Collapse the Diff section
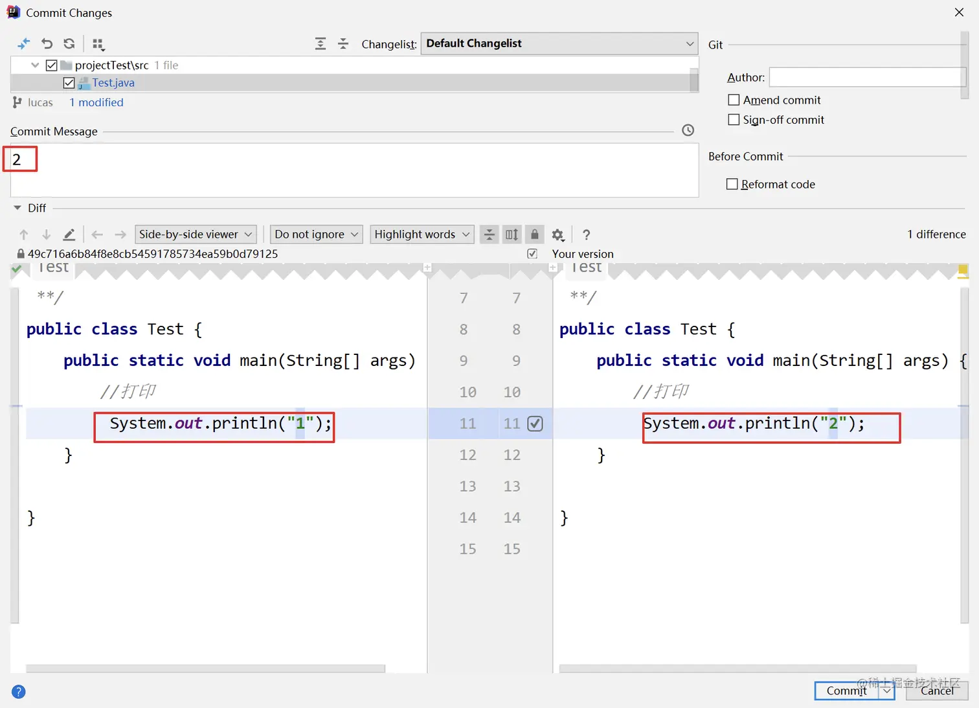Screen dimensions: 979x708 pos(17,208)
